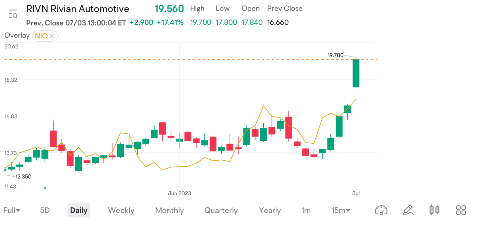Click the +2.900 price change value
Viewport: 481px width, 225px height.
coord(142,22)
